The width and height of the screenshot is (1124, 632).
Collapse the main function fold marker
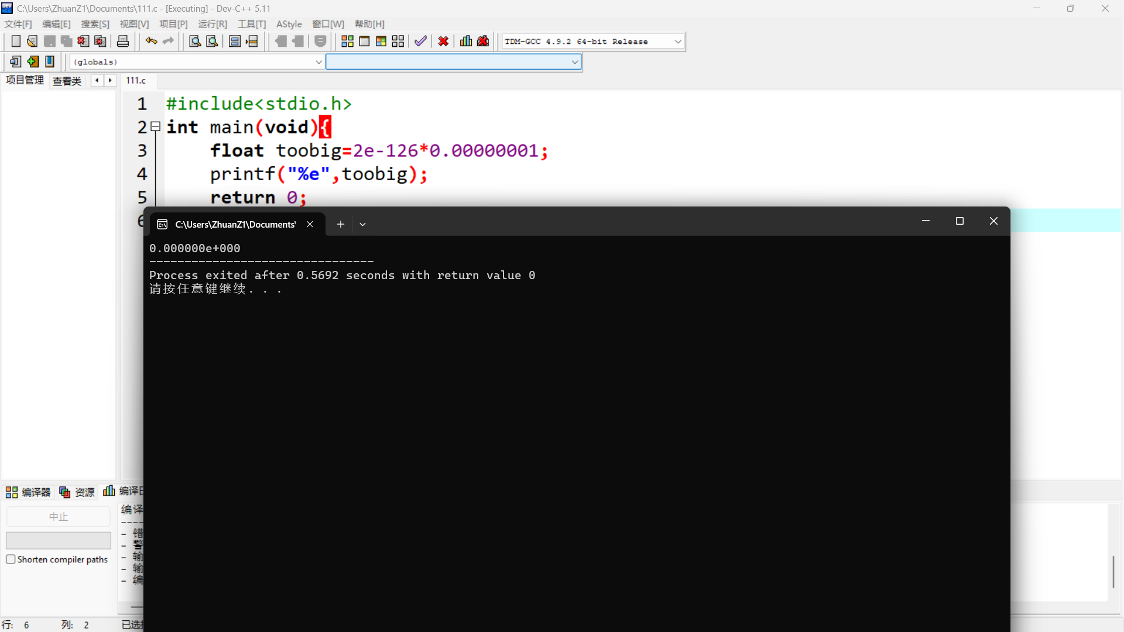tap(155, 126)
